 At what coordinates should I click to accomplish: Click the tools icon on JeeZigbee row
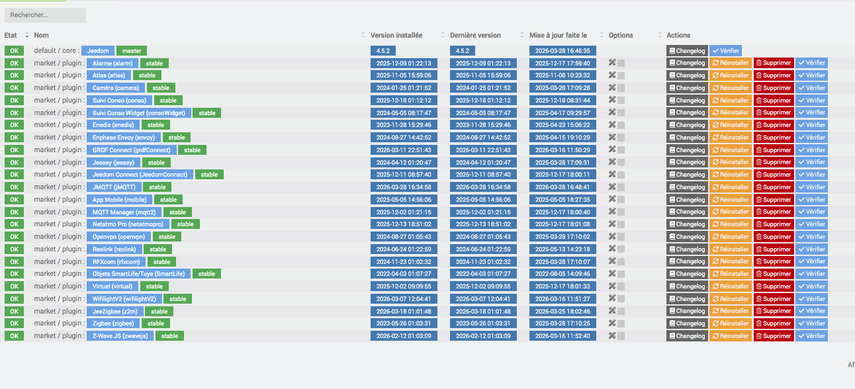612,311
